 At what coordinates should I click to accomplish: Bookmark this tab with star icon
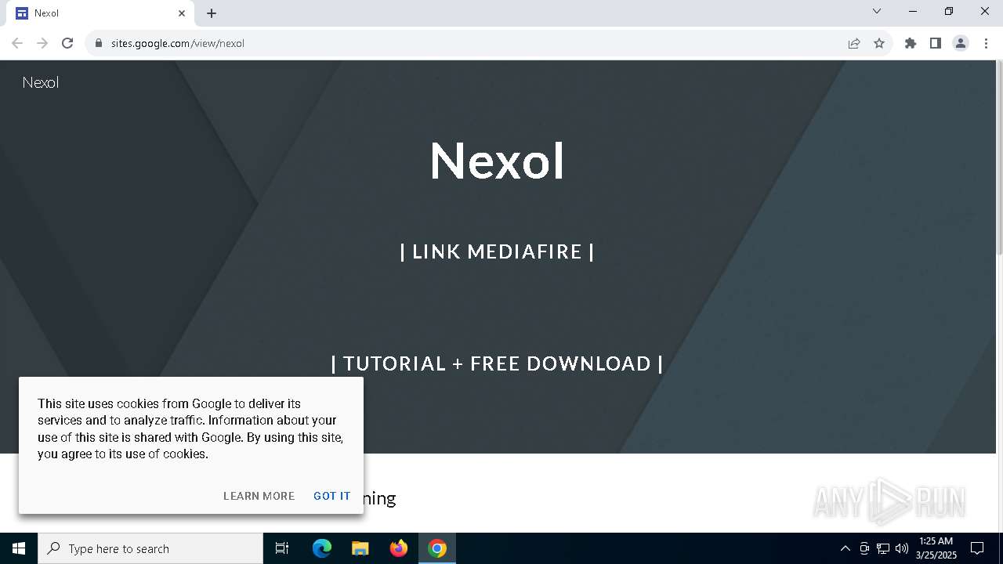[x=879, y=43]
